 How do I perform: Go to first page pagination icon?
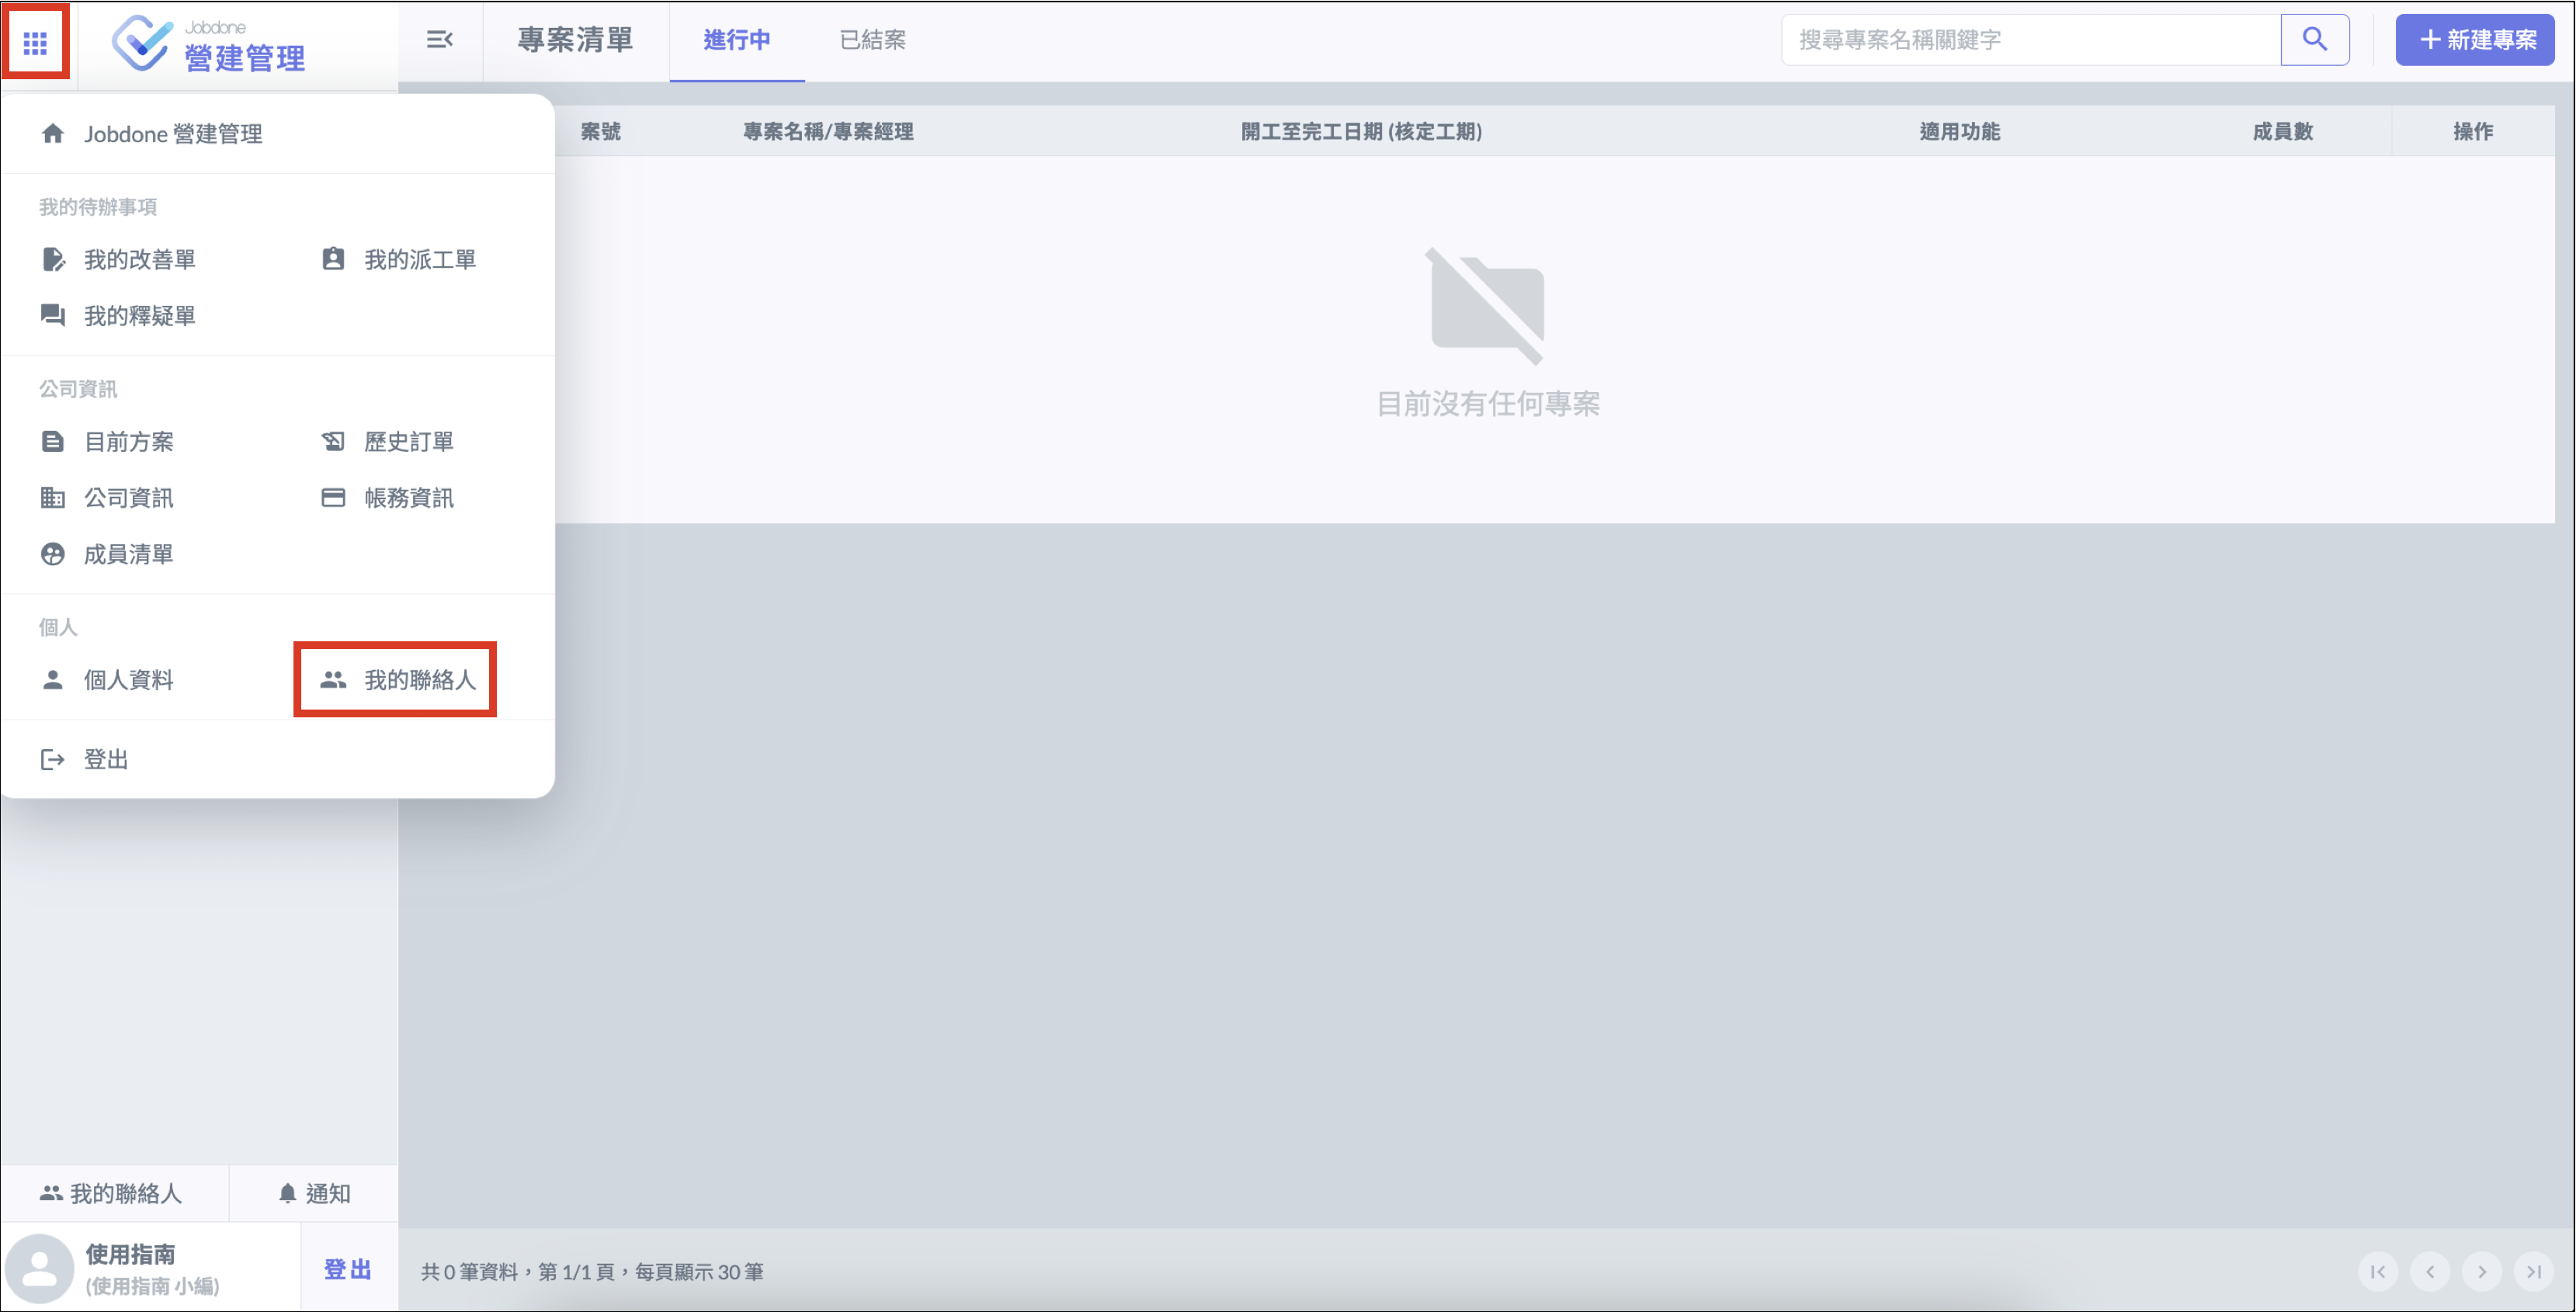click(2378, 1272)
